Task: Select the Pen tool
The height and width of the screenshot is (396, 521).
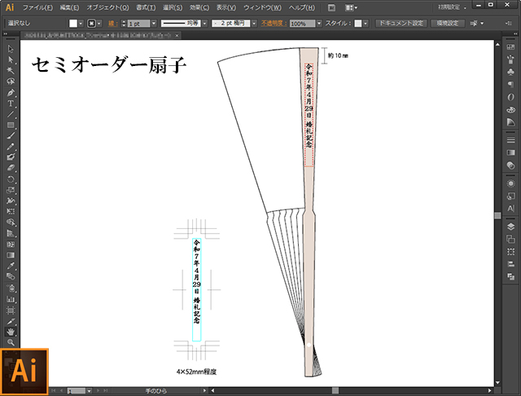Action: (11, 92)
